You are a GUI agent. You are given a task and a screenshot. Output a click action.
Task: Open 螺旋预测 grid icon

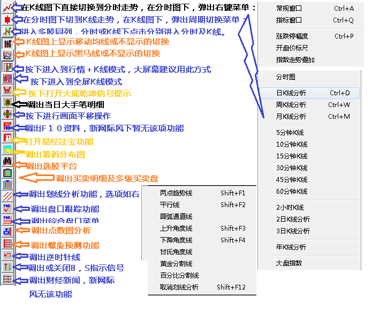pyautogui.click(x=7, y=243)
